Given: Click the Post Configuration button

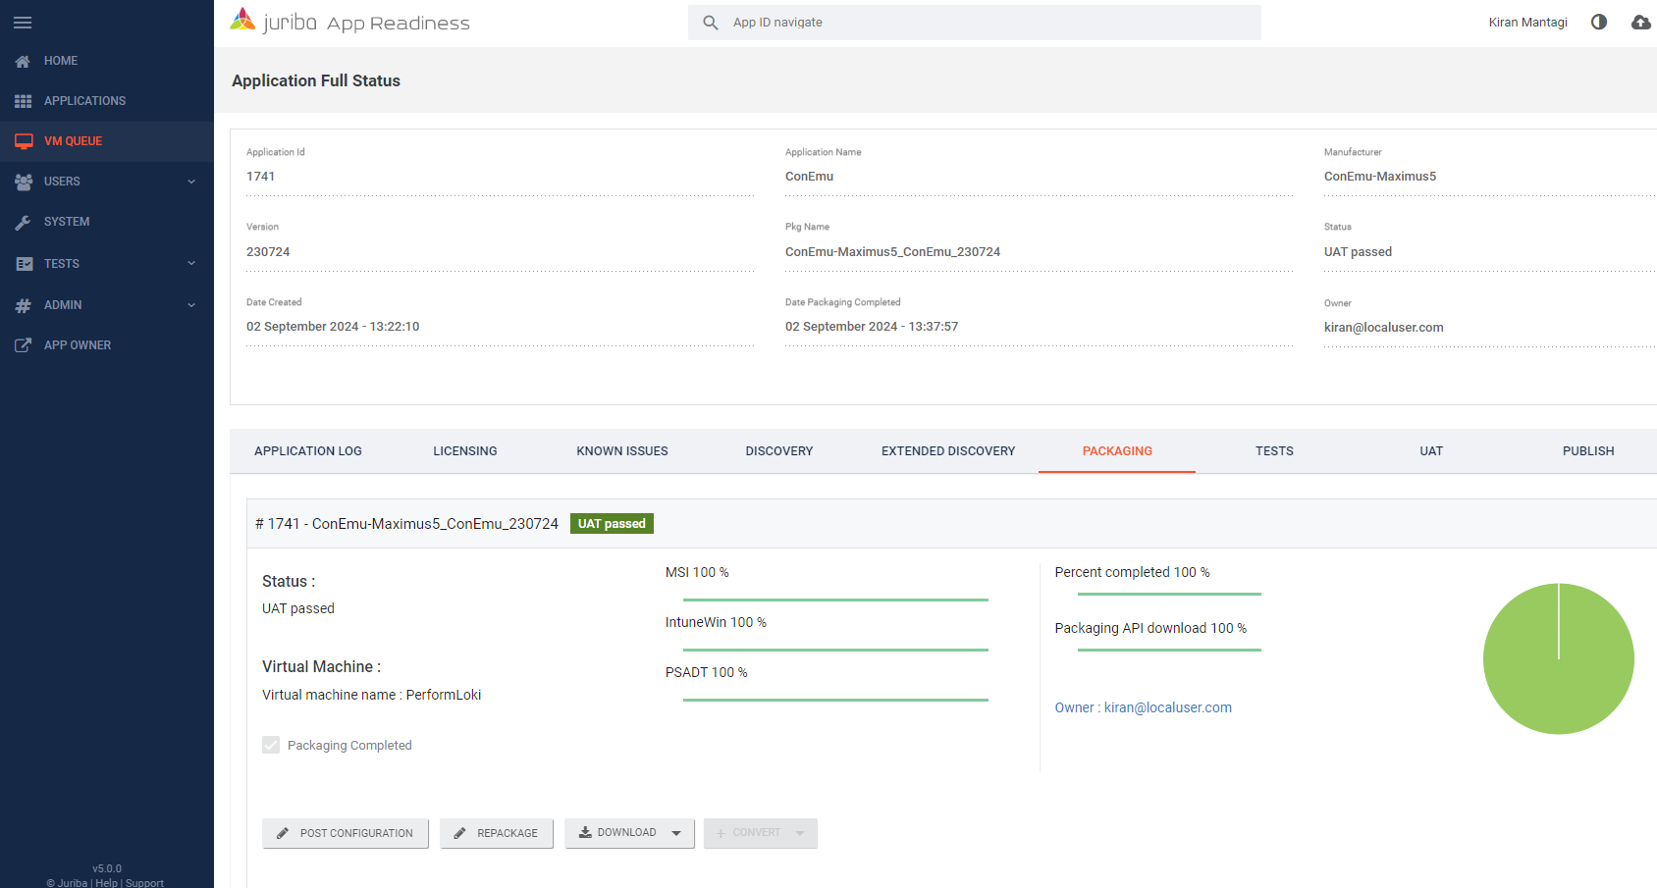Looking at the screenshot, I should [346, 833].
